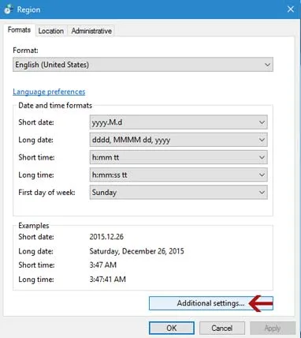Open Language preferences link
This screenshot has width=301, height=338.
pyautogui.click(x=49, y=92)
